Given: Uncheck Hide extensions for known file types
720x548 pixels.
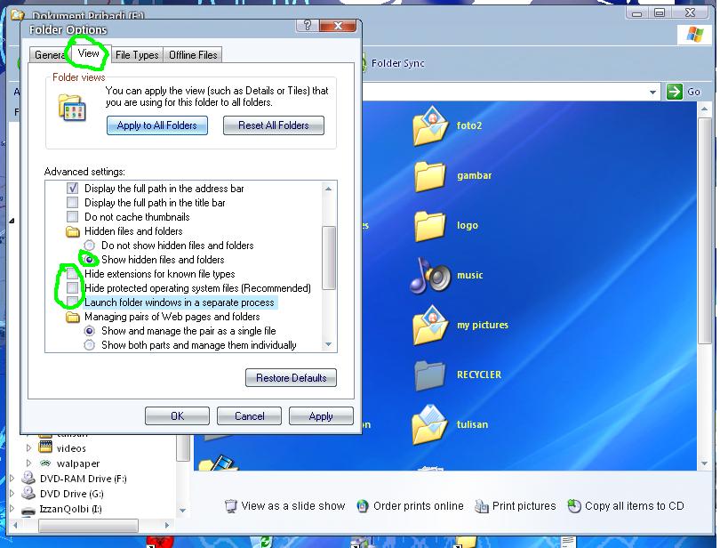Looking at the screenshot, I should (x=74, y=273).
